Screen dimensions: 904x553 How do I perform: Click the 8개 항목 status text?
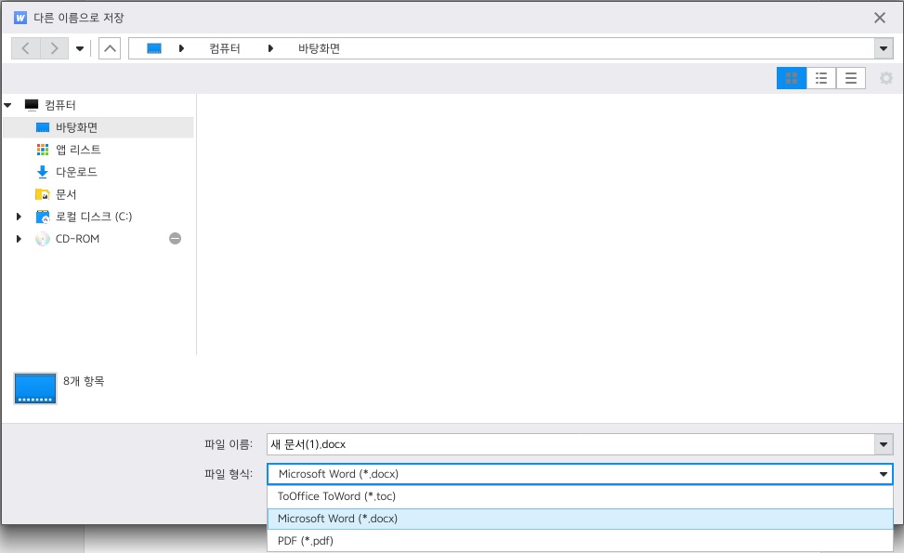pyautogui.click(x=84, y=381)
